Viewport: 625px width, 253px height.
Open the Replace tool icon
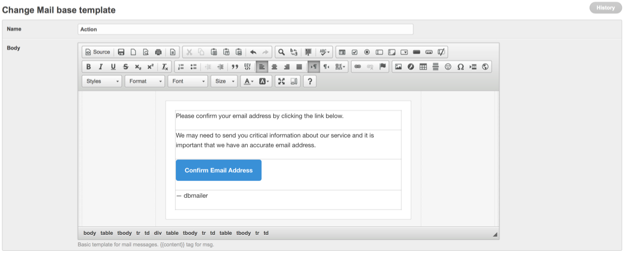coord(294,52)
